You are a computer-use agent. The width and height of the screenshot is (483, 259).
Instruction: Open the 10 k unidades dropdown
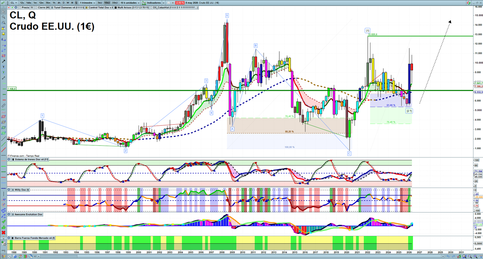click(x=130, y=3)
